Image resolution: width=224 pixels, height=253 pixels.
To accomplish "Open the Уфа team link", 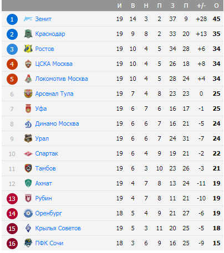I will coord(41,109).
